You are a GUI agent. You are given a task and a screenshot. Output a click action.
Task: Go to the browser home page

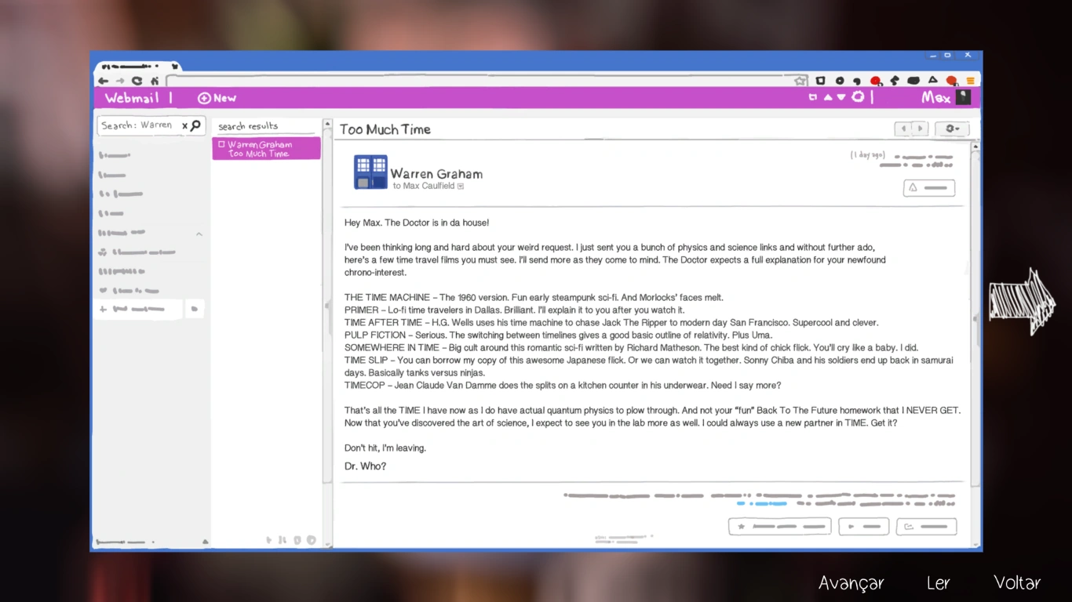click(x=155, y=81)
